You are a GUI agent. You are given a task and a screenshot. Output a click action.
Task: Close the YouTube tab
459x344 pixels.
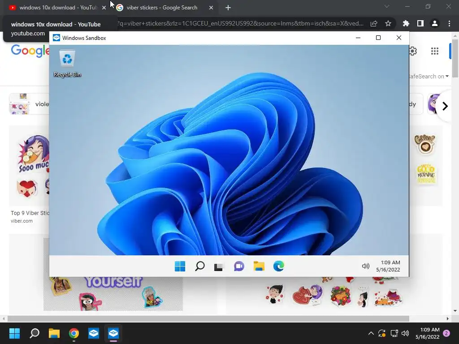pos(104,8)
